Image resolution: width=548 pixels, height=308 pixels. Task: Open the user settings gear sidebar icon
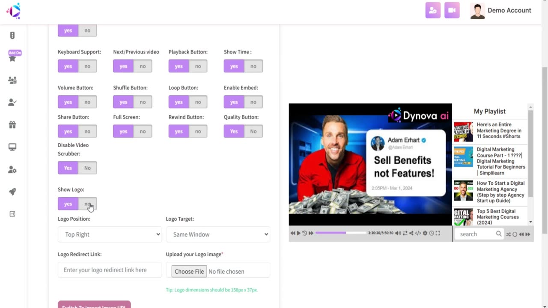(x=12, y=169)
